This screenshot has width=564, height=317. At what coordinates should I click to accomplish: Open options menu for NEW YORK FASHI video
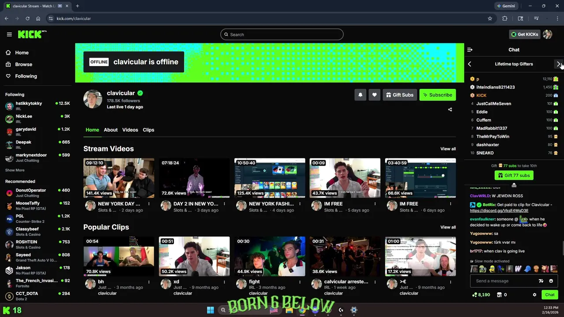pyautogui.click(x=300, y=204)
